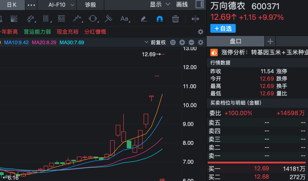Click the 年新高 tag
This screenshot has height=181, width=308.
click(9, 32)
